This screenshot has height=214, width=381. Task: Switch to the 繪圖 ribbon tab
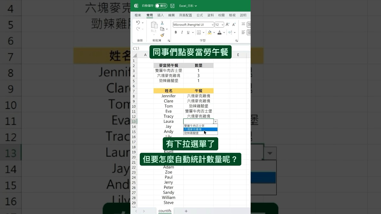(171, 15)
